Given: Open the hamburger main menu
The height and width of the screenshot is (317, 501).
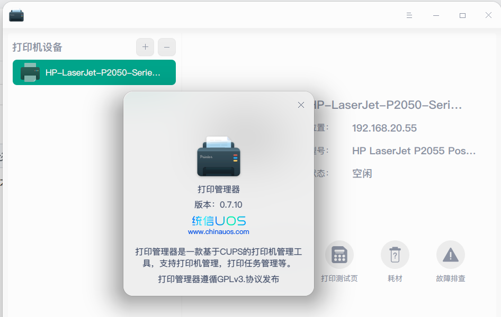Looking at the screenshot, I should (409, 15).
